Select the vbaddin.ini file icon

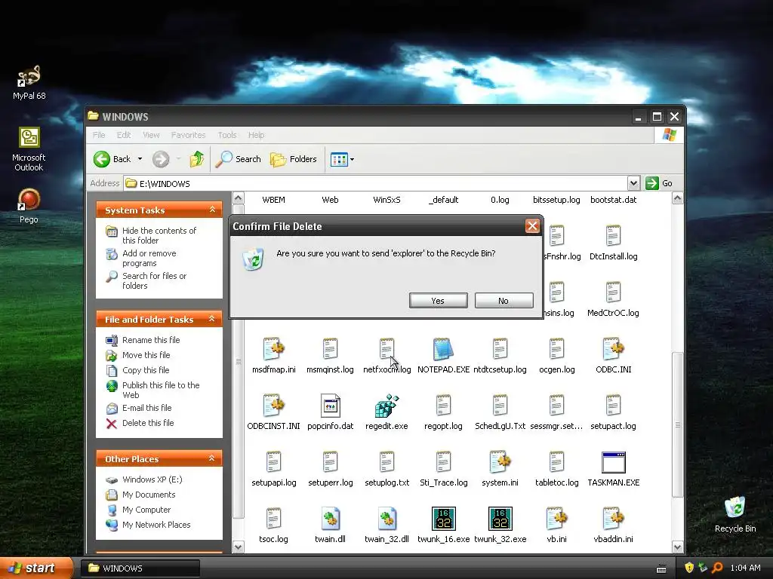pyautogui.click(x=613, y=519)
